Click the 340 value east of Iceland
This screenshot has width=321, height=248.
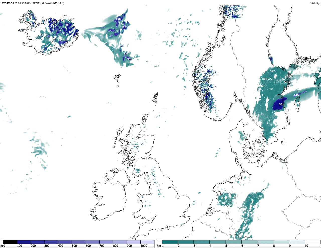tap(105, 43)
